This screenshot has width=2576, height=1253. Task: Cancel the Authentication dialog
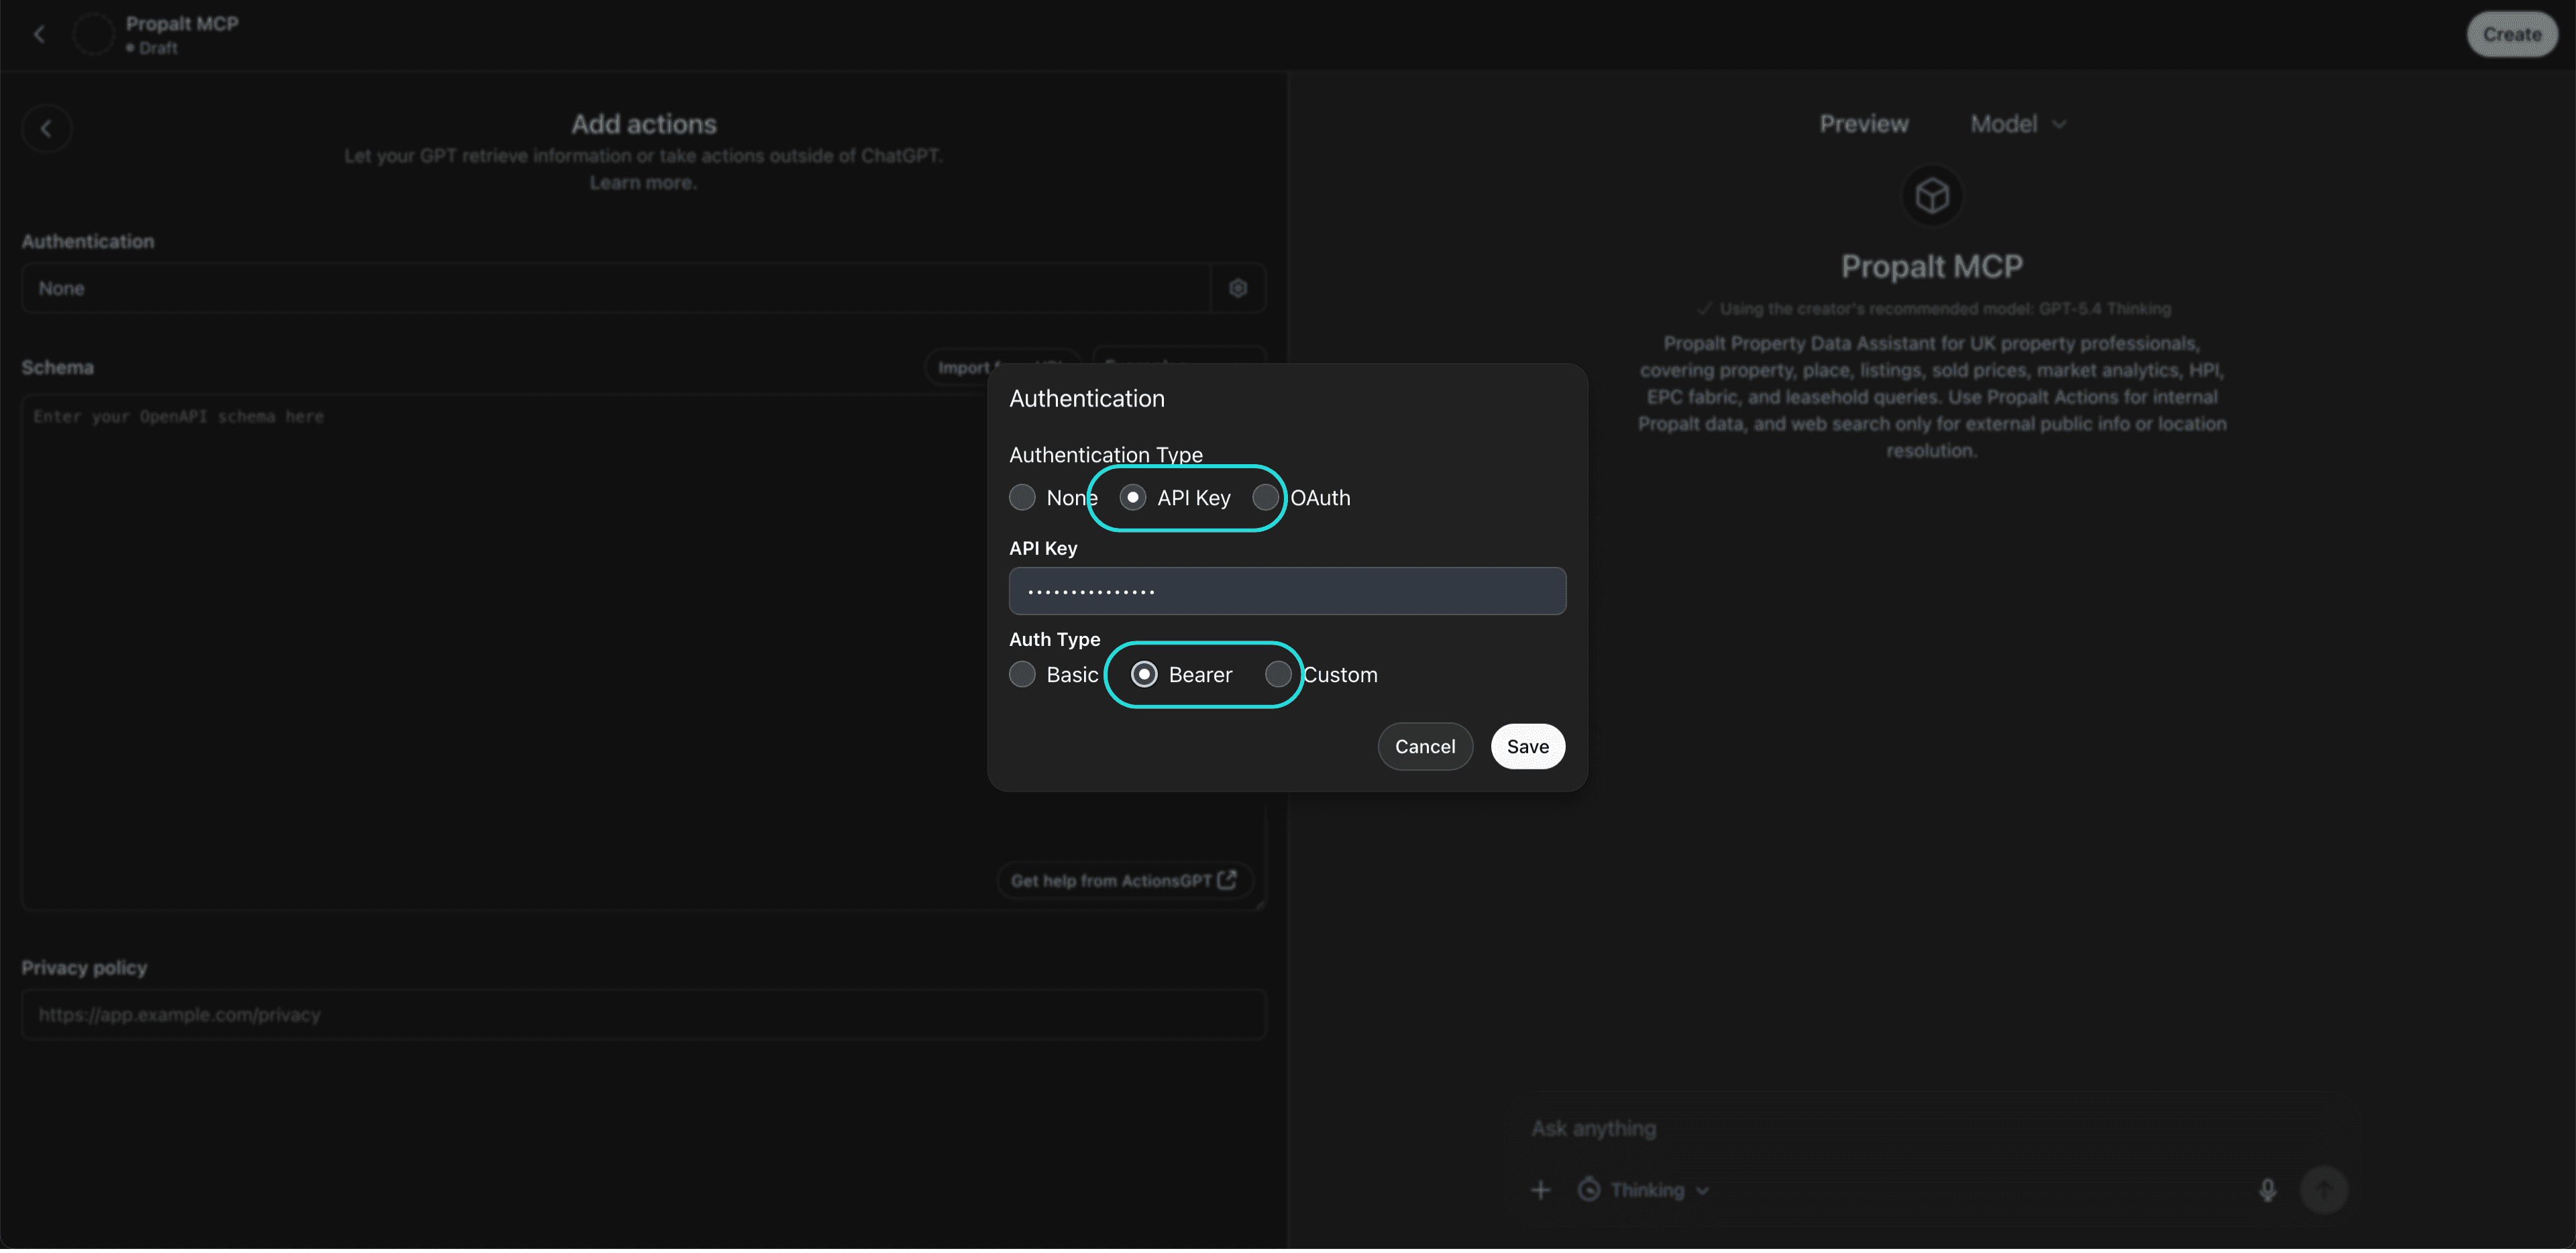(x=1425, y=746)
